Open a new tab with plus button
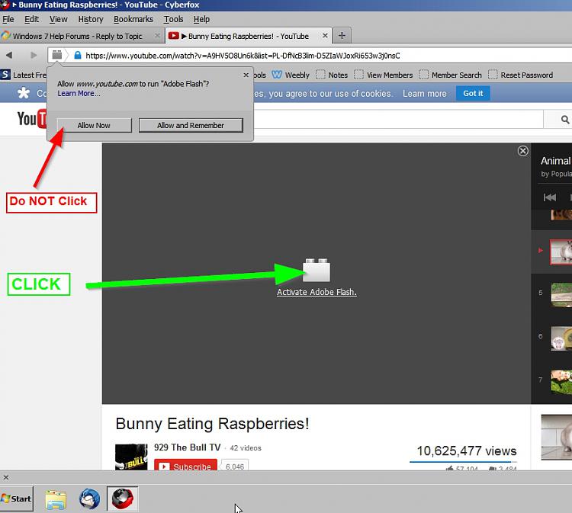 tap(342, 35)
